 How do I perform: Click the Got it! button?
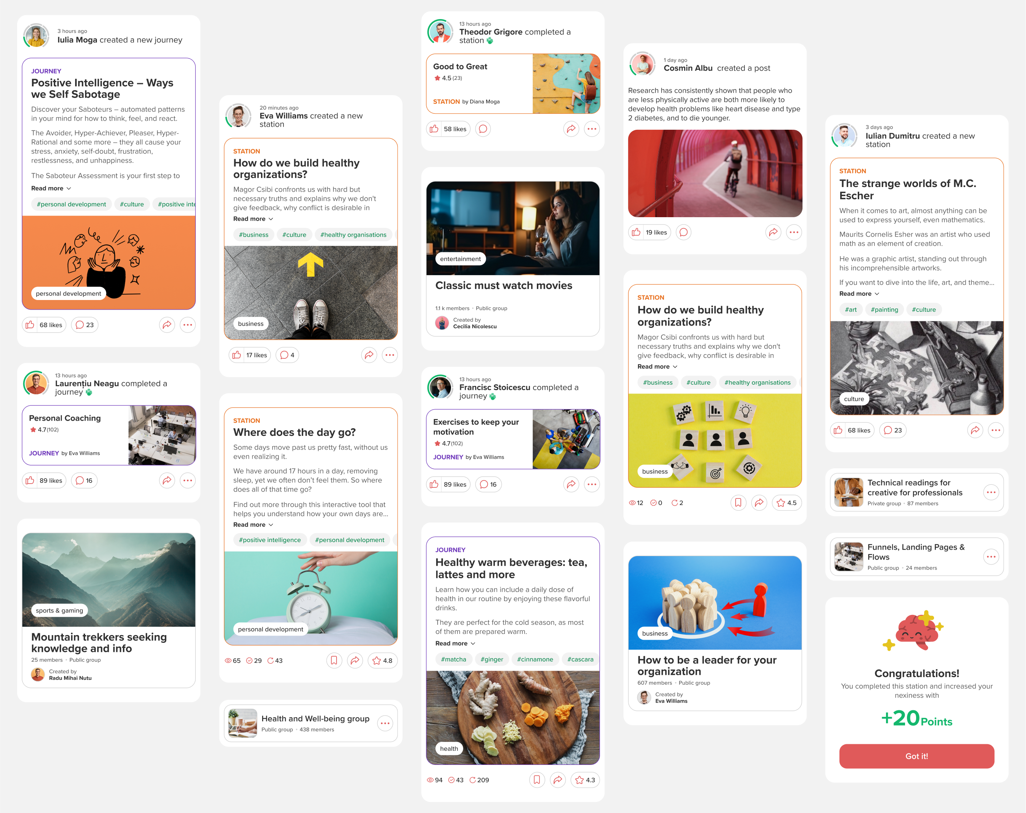point(916,756)
